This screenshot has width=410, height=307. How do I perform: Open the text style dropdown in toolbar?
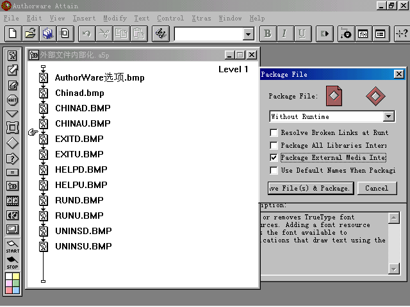(248, 34)
